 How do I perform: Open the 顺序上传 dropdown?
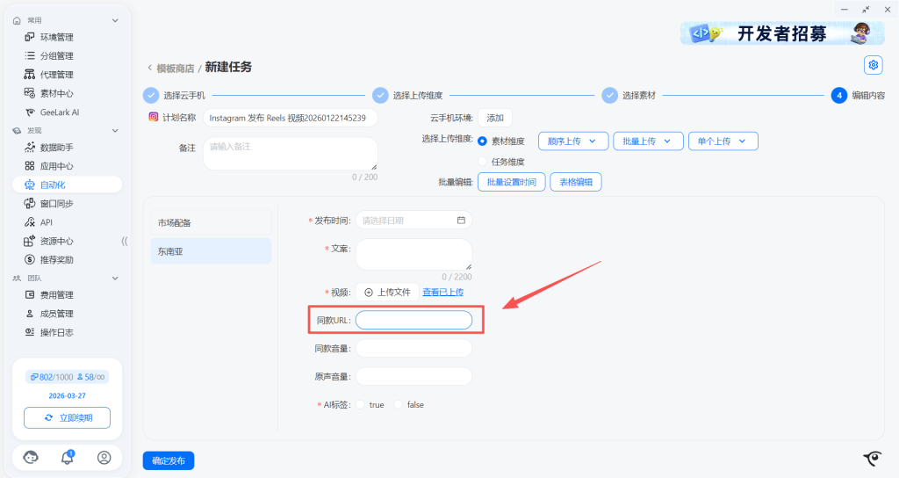(573, 141)
